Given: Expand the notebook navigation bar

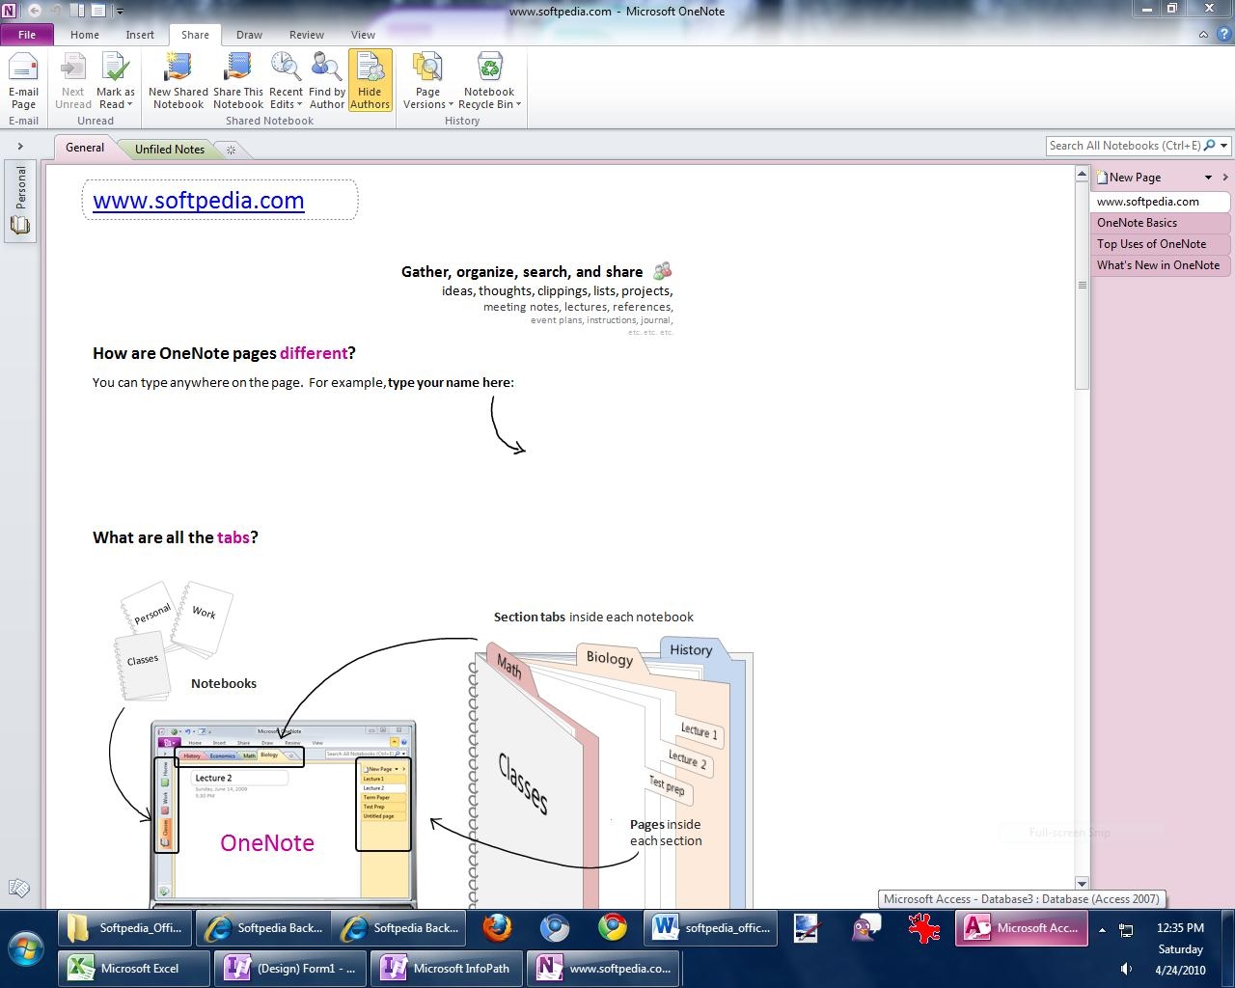Looking at the screenshot, I should pyautogui.click(x=19, y=147).
